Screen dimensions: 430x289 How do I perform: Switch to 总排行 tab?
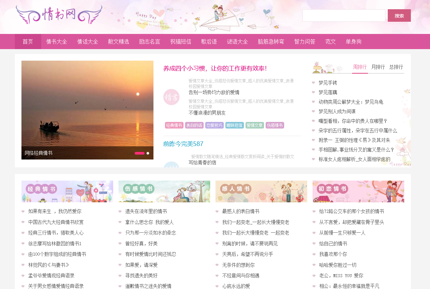tap(396, 67)
